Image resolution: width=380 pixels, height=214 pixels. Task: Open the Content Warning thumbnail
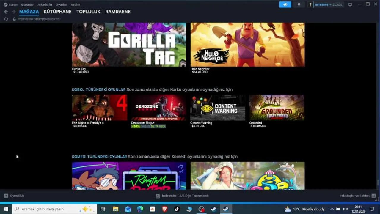point(218,108)
